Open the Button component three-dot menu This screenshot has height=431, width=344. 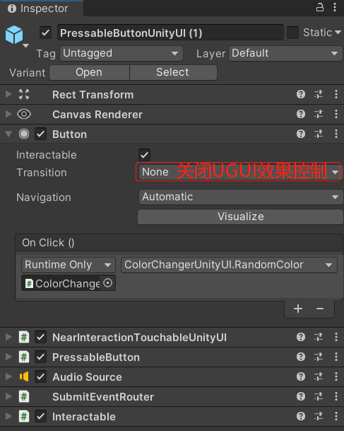tap(336, 134)
